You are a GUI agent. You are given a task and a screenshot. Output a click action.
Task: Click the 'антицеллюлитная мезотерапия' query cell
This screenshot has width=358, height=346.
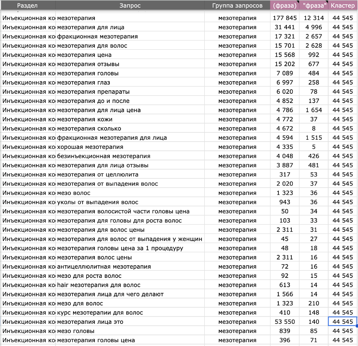click(130, 266)
